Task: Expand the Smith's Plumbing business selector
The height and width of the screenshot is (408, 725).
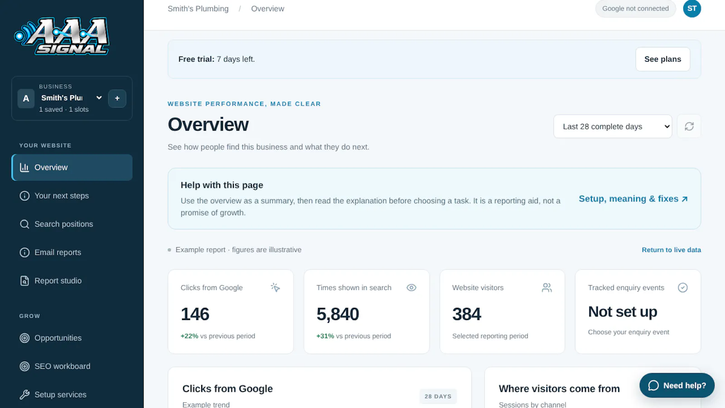Action: tap(72, 98)
